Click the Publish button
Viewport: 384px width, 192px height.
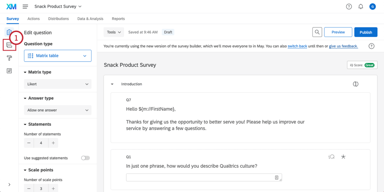click(365, 32)
